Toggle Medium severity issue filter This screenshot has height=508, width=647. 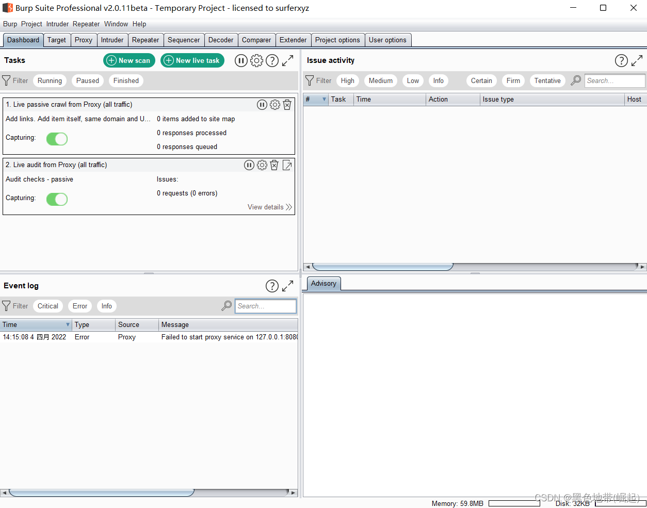(x=381, y=80)
